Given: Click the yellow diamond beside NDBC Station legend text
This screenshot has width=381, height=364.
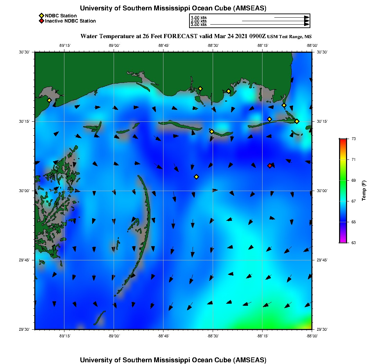Looking at the screenshot, I should [x=42, y=16].
